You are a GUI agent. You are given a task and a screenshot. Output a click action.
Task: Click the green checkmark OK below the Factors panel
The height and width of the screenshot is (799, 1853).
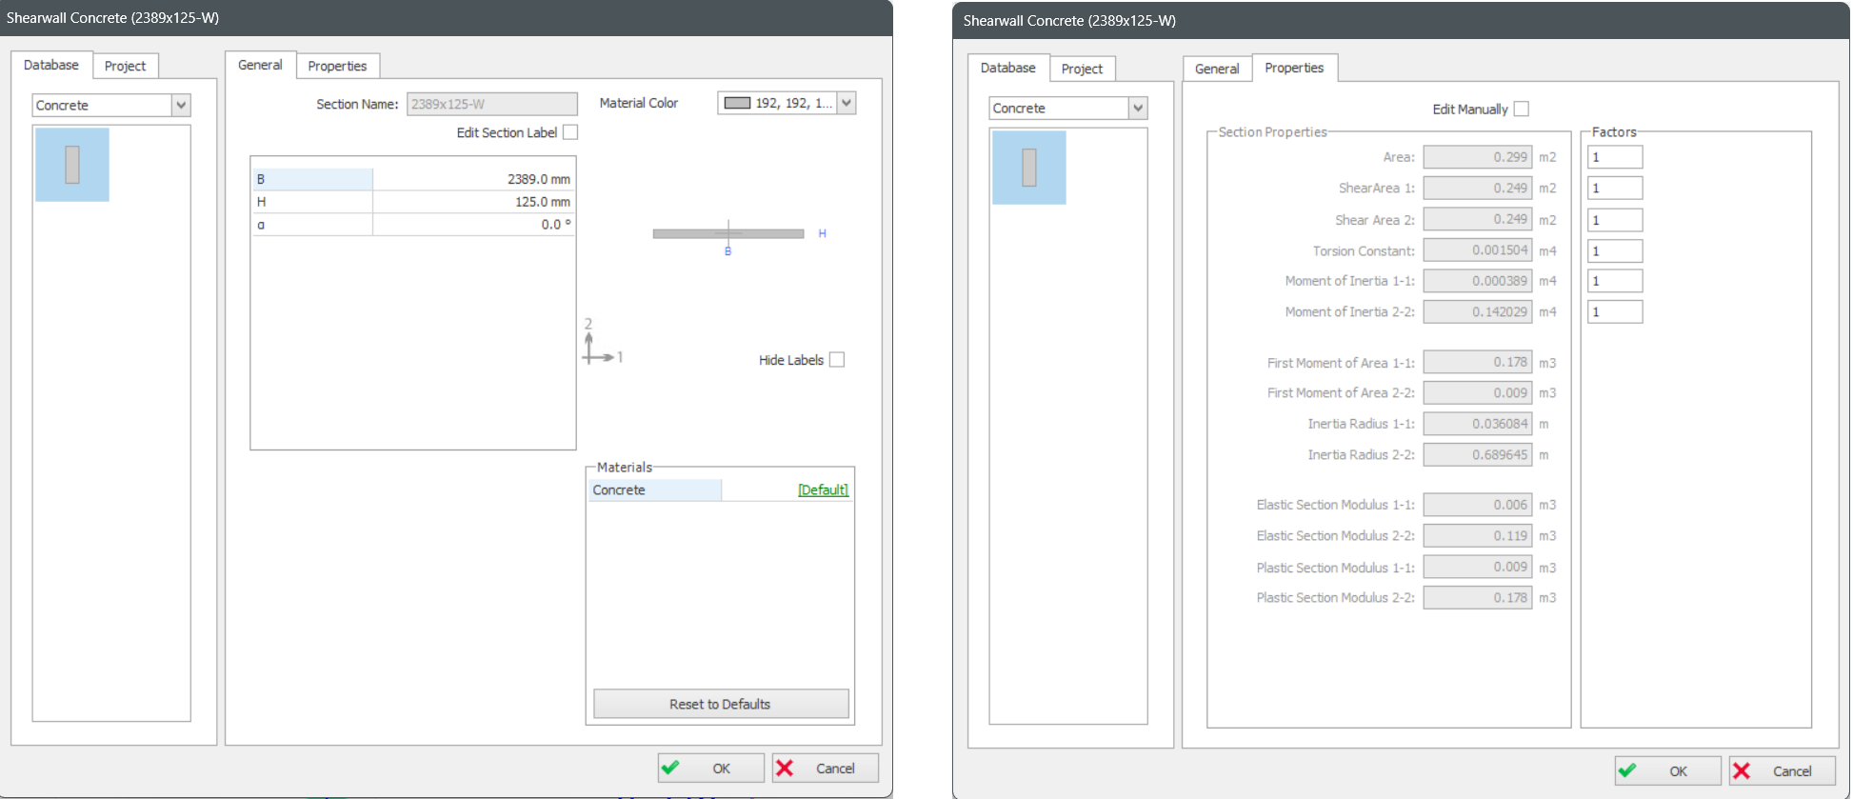pos(1667,771)
